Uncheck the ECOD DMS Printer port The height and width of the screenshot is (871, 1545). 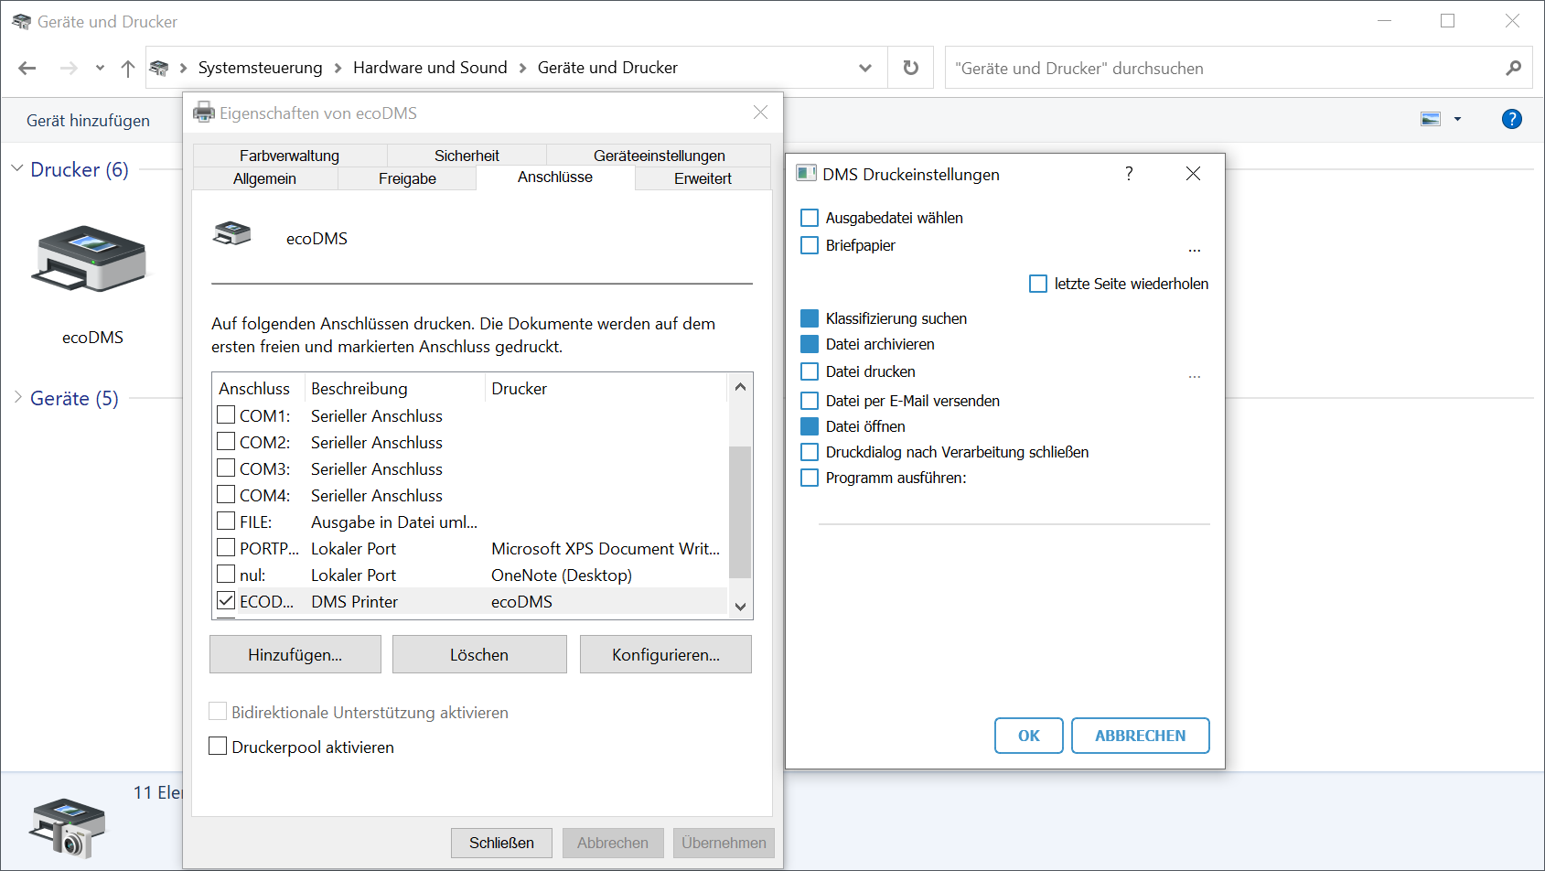(226, 601)
